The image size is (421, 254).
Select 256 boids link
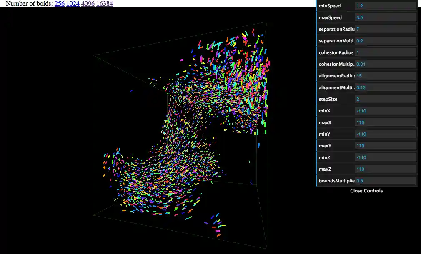(x=59, y=4)
